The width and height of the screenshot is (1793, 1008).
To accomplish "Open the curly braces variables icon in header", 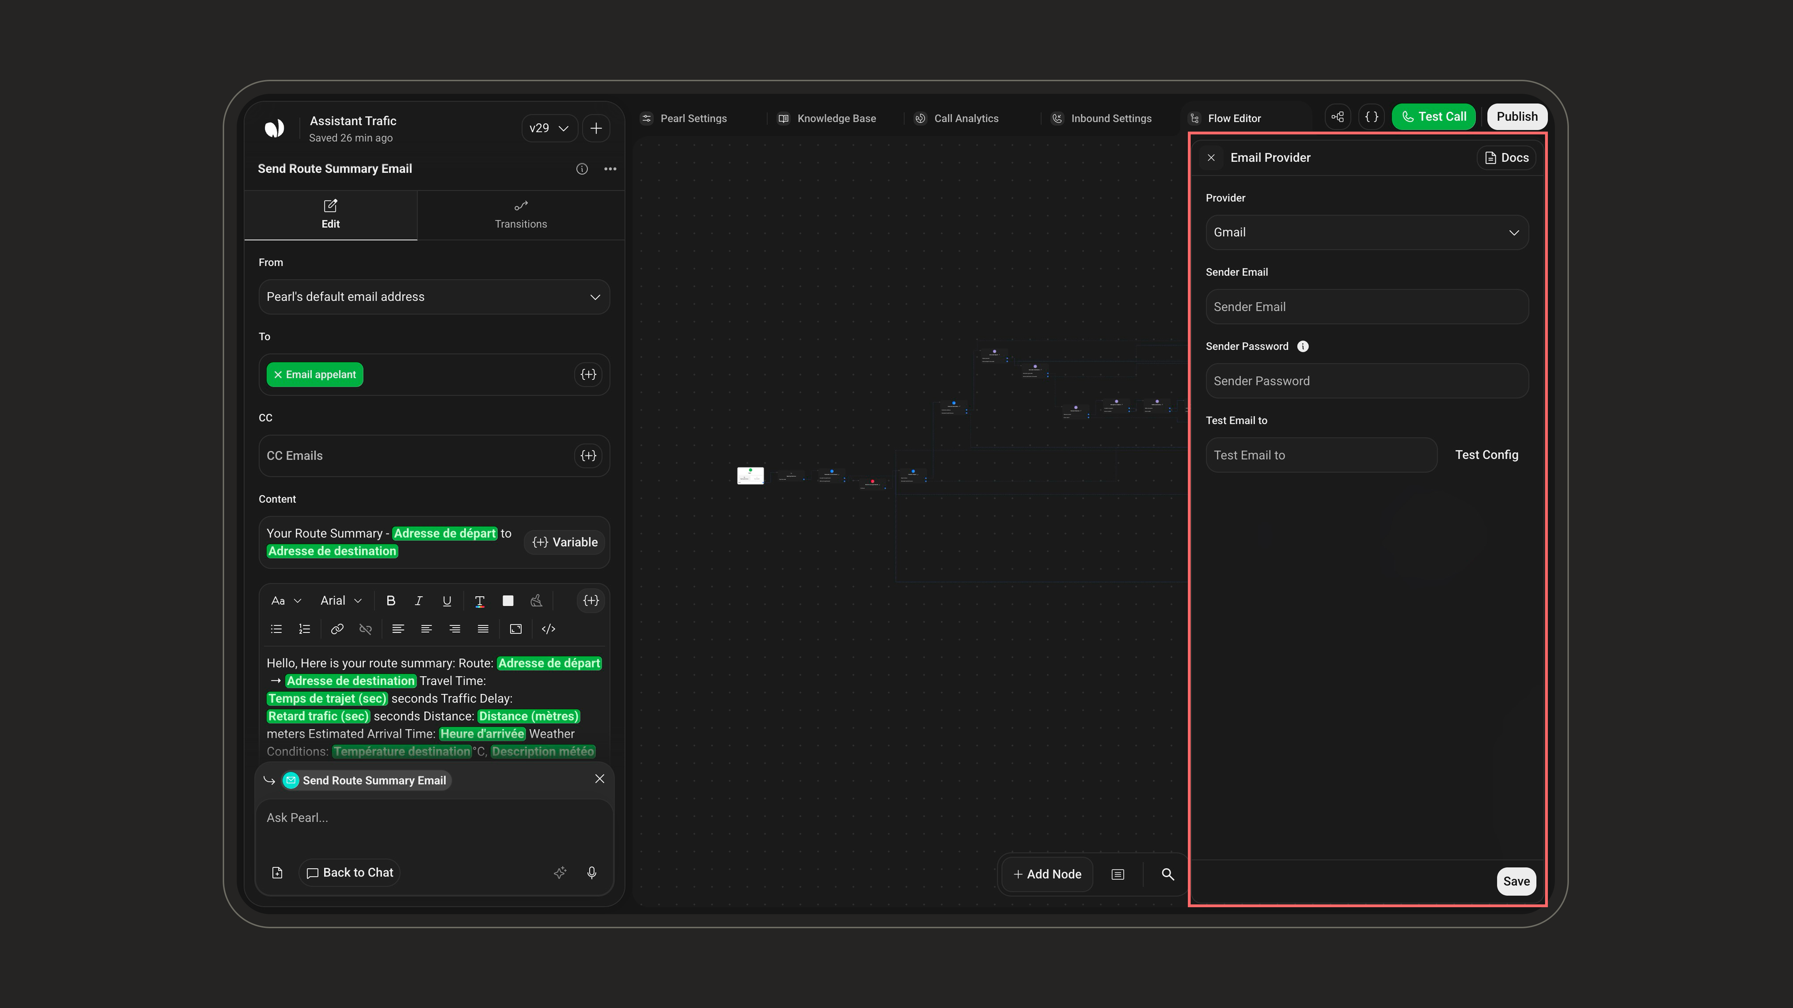I will 1372,117.
